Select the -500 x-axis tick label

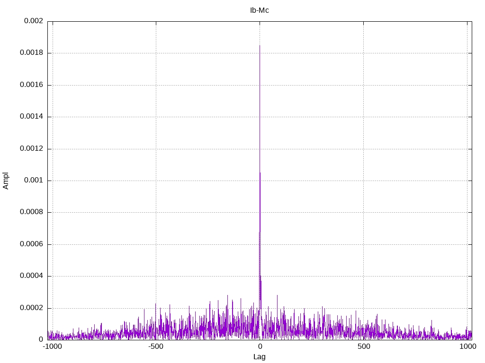click(x=156, y=347)
